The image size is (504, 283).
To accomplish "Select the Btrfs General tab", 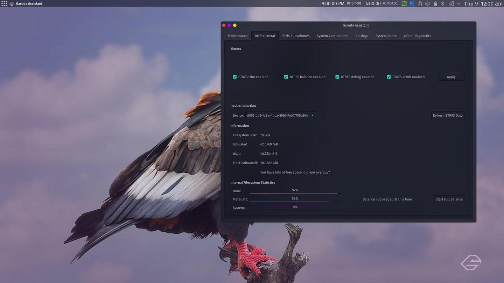I will 265,36.
